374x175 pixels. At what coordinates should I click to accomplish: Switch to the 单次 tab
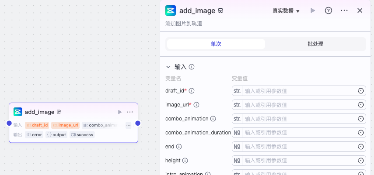(x=216, y=44)
